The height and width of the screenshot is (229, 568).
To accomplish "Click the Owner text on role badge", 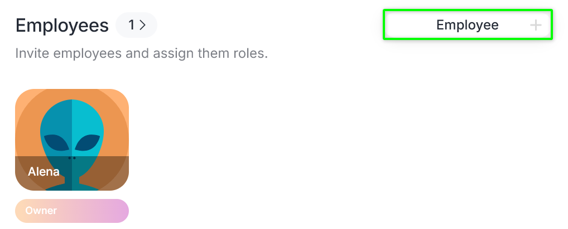I will pyautogui.click(x=41, y=211).
